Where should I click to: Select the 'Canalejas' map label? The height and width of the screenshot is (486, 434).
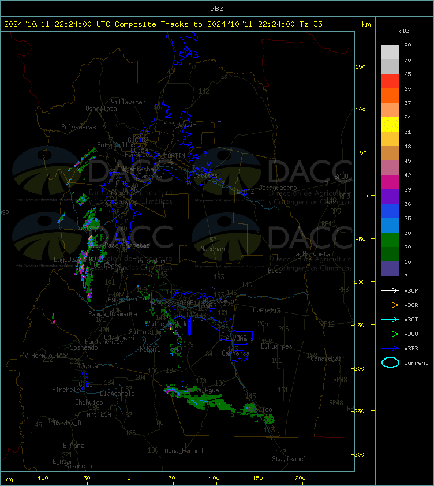pyautogui.click(x=325, y=358)
